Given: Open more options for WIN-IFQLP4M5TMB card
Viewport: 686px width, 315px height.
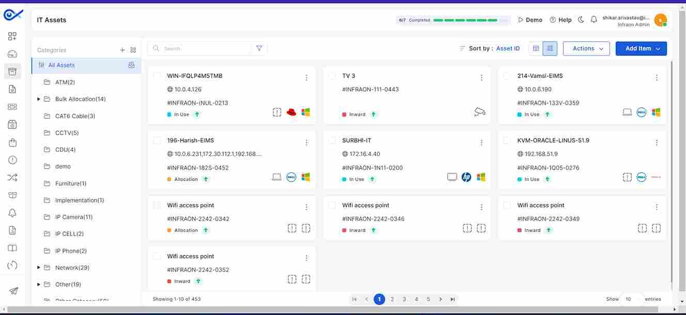Looking at the screenshot, I should 306,78.
